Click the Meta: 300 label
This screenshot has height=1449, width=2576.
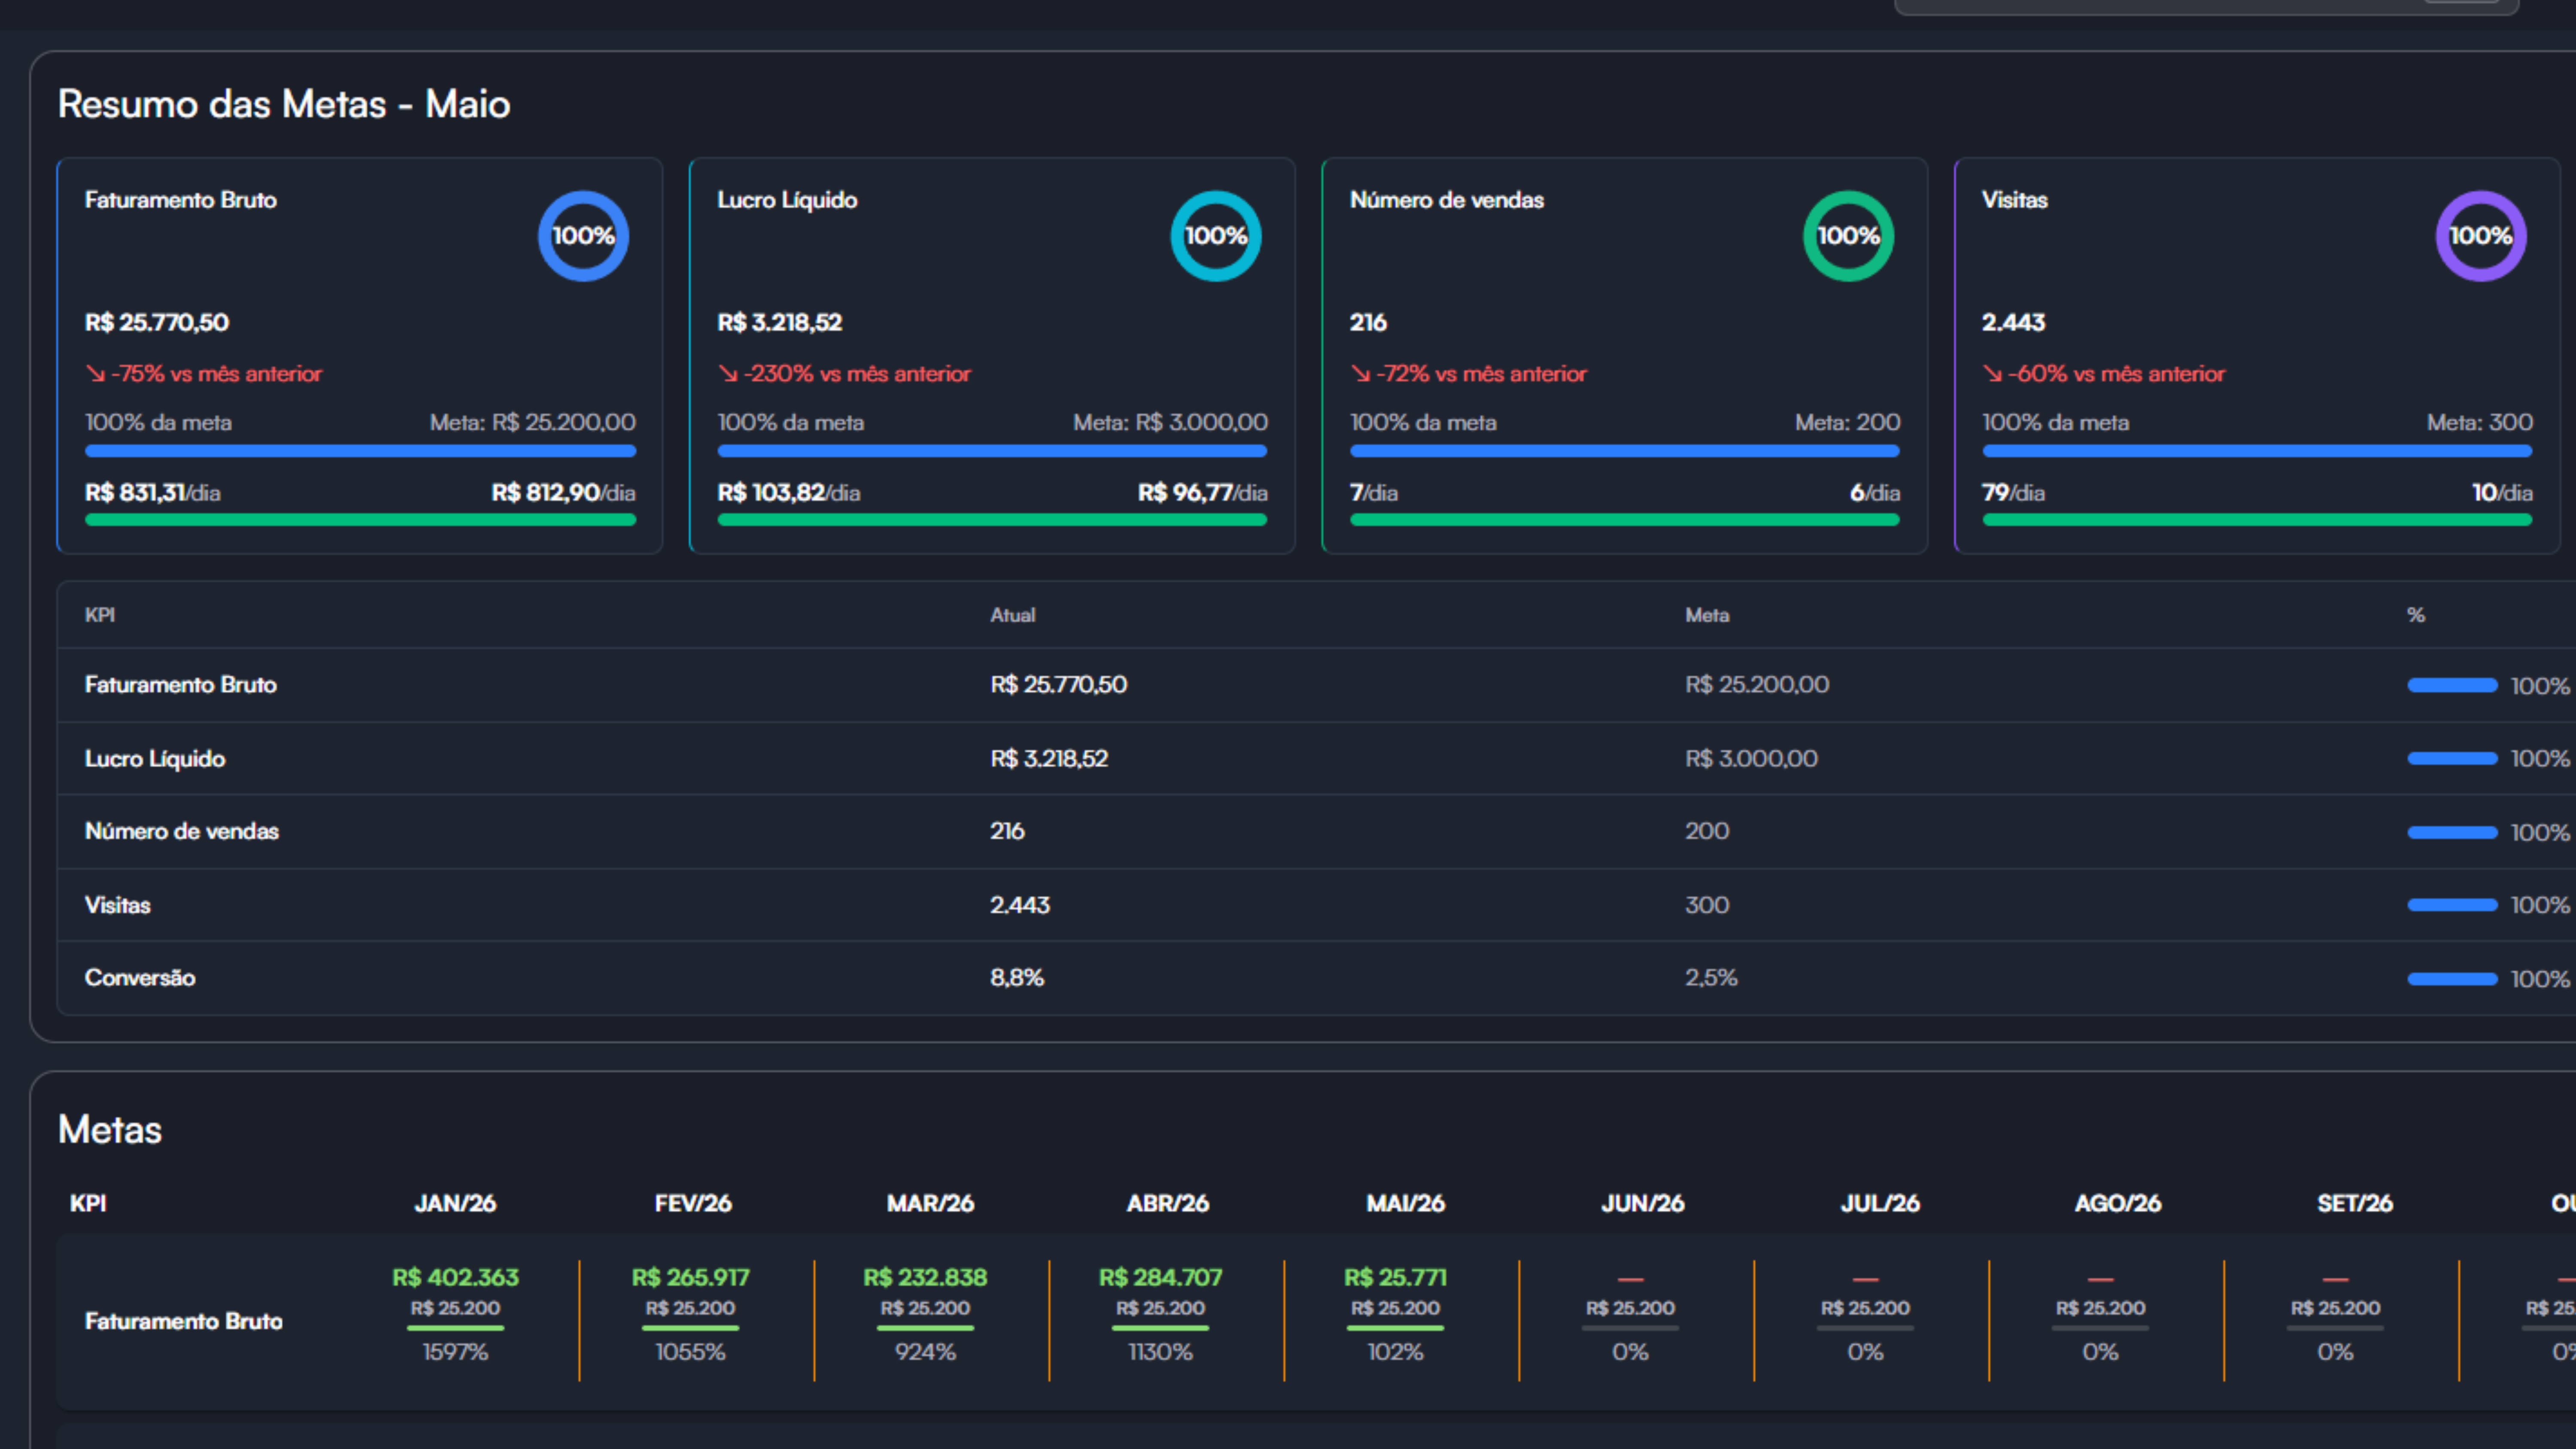pos(2480,423)
